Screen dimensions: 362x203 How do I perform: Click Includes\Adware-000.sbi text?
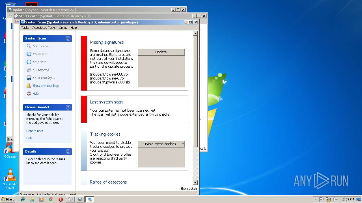coord(109,74)
